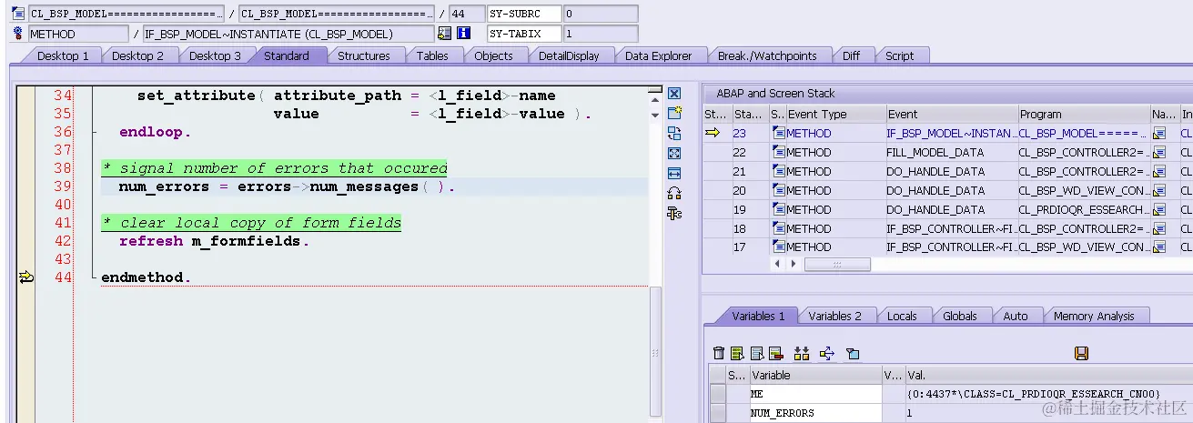This screenshot has height=423, width=1193.
Task: Click the Variable column header
Action: click(x=814, y=375)
